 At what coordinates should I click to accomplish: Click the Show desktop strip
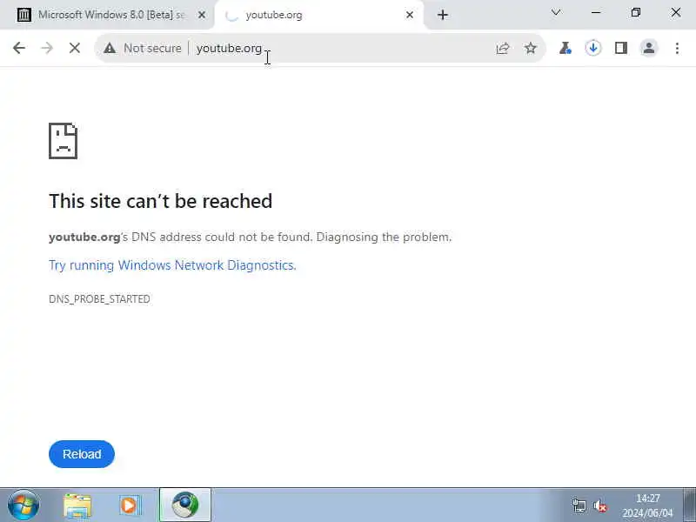(x=689, y=505)
